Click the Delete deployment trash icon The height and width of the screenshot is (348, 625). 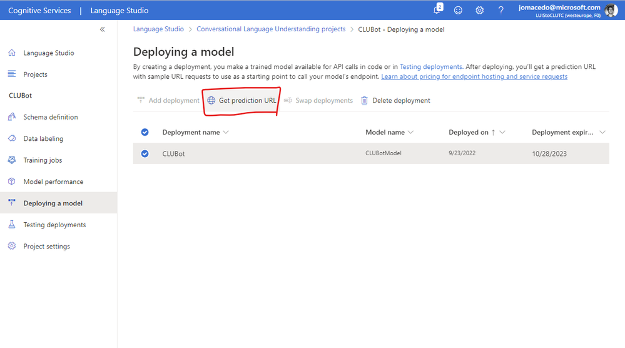[x=364, y=100]
